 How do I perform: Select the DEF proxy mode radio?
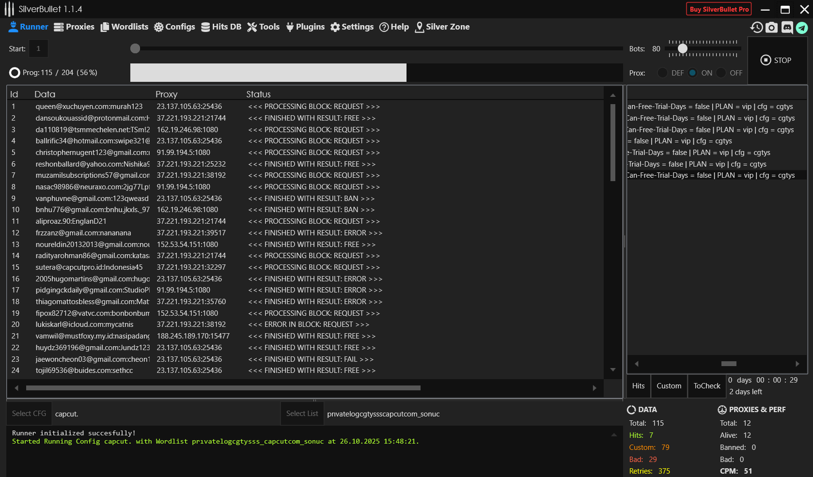point(662,73)
